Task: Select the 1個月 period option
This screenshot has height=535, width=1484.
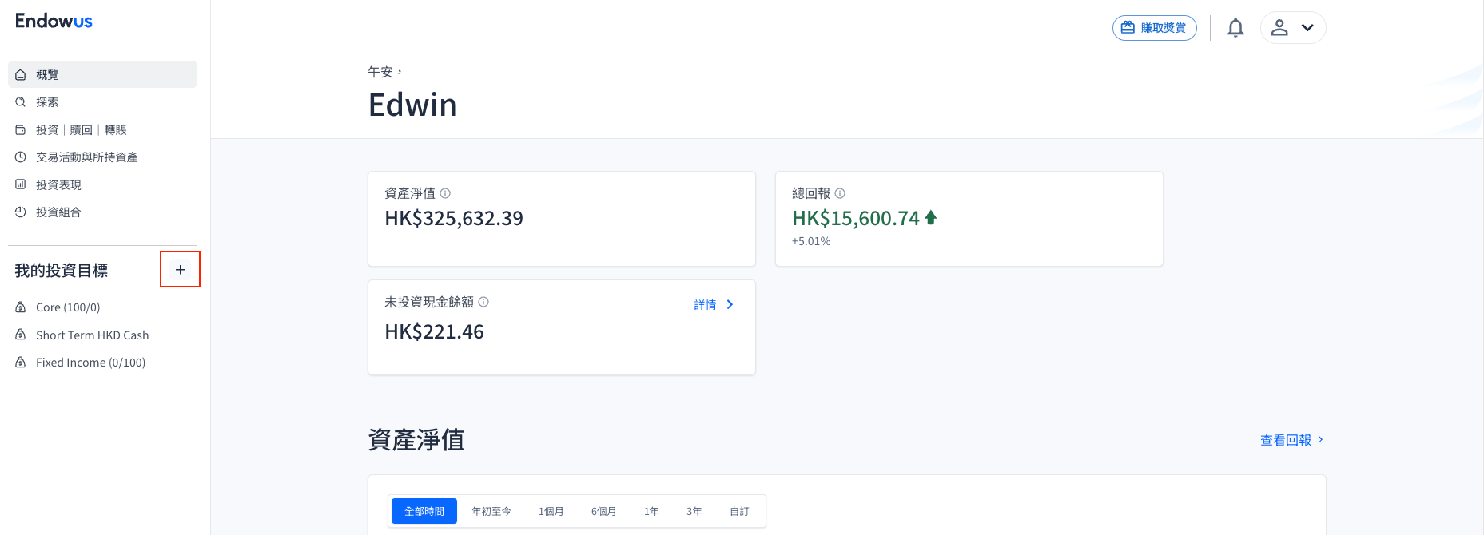Action: [x=551, y=511]
